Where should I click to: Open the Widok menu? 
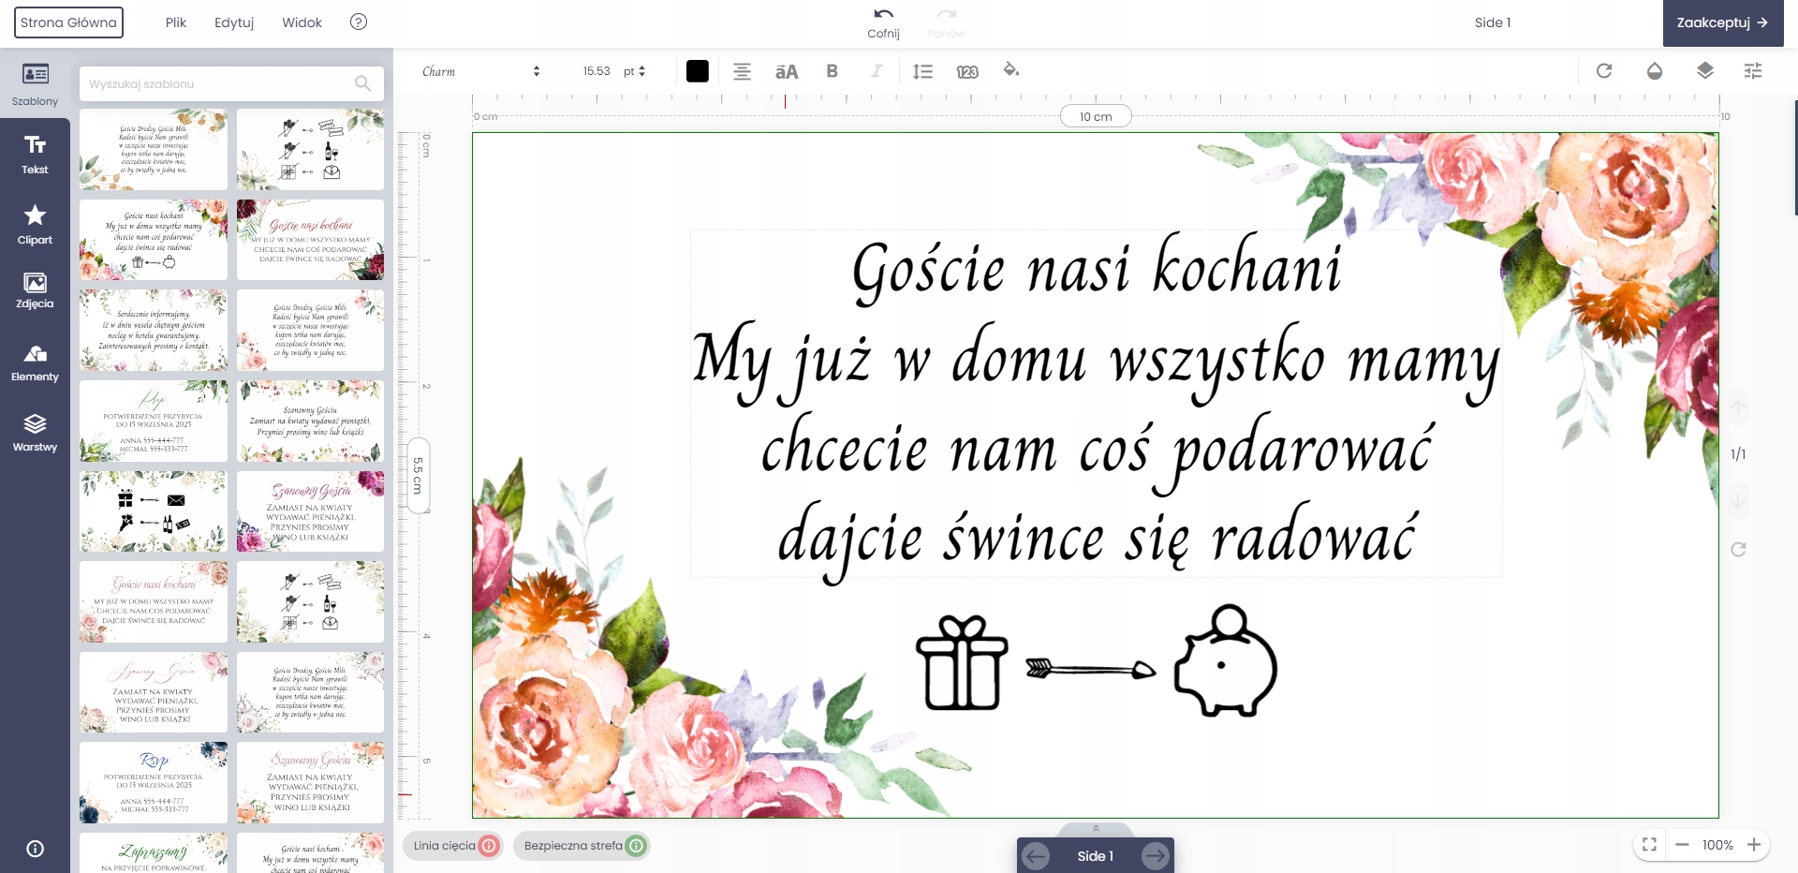[x=302, y=22]
